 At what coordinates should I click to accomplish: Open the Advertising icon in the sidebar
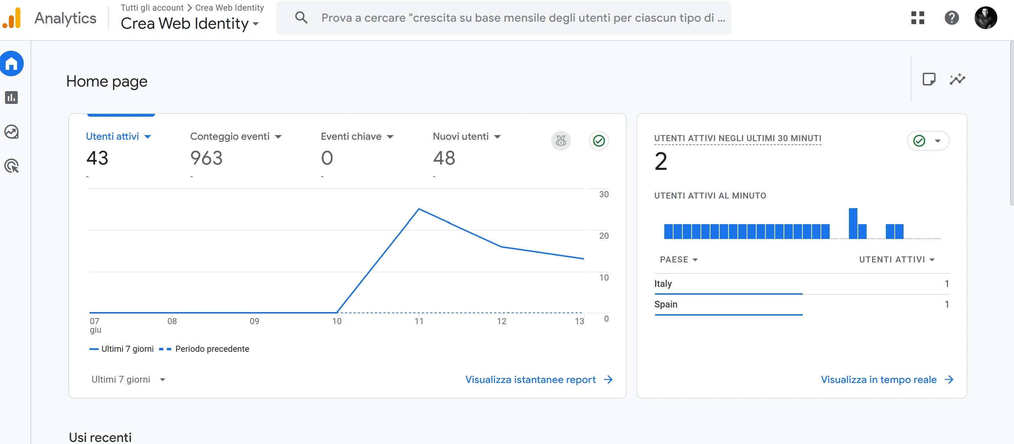[11, 166]
